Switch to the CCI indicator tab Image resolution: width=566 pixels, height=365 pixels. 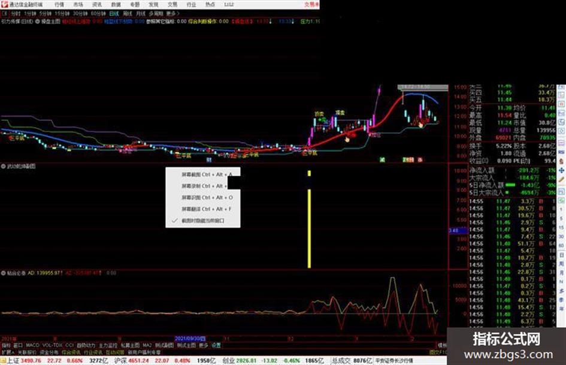coord(69,345)
